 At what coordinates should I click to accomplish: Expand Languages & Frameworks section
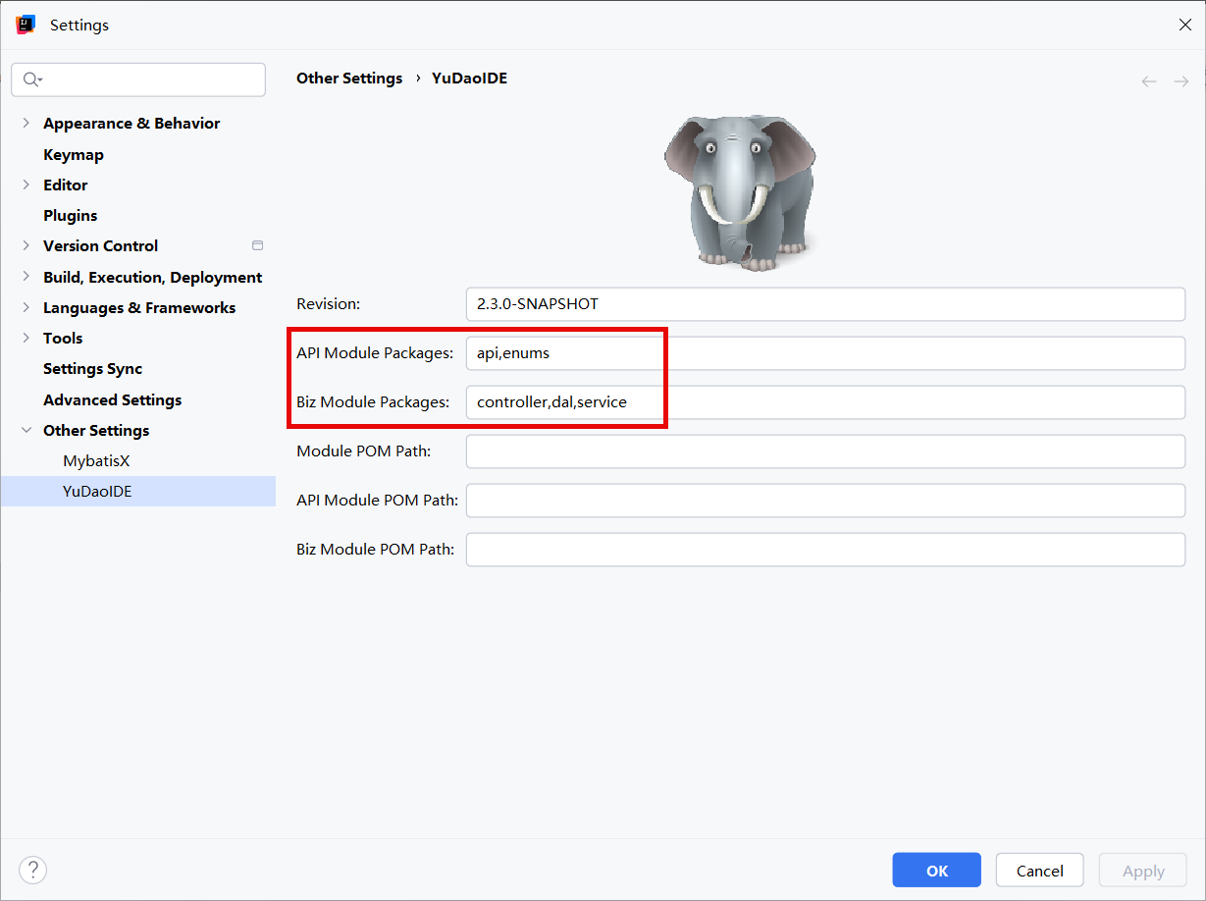[x=26, y=307]
